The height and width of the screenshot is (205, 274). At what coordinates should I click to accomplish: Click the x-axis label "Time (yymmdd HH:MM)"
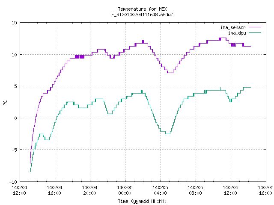tap(142, 201)
